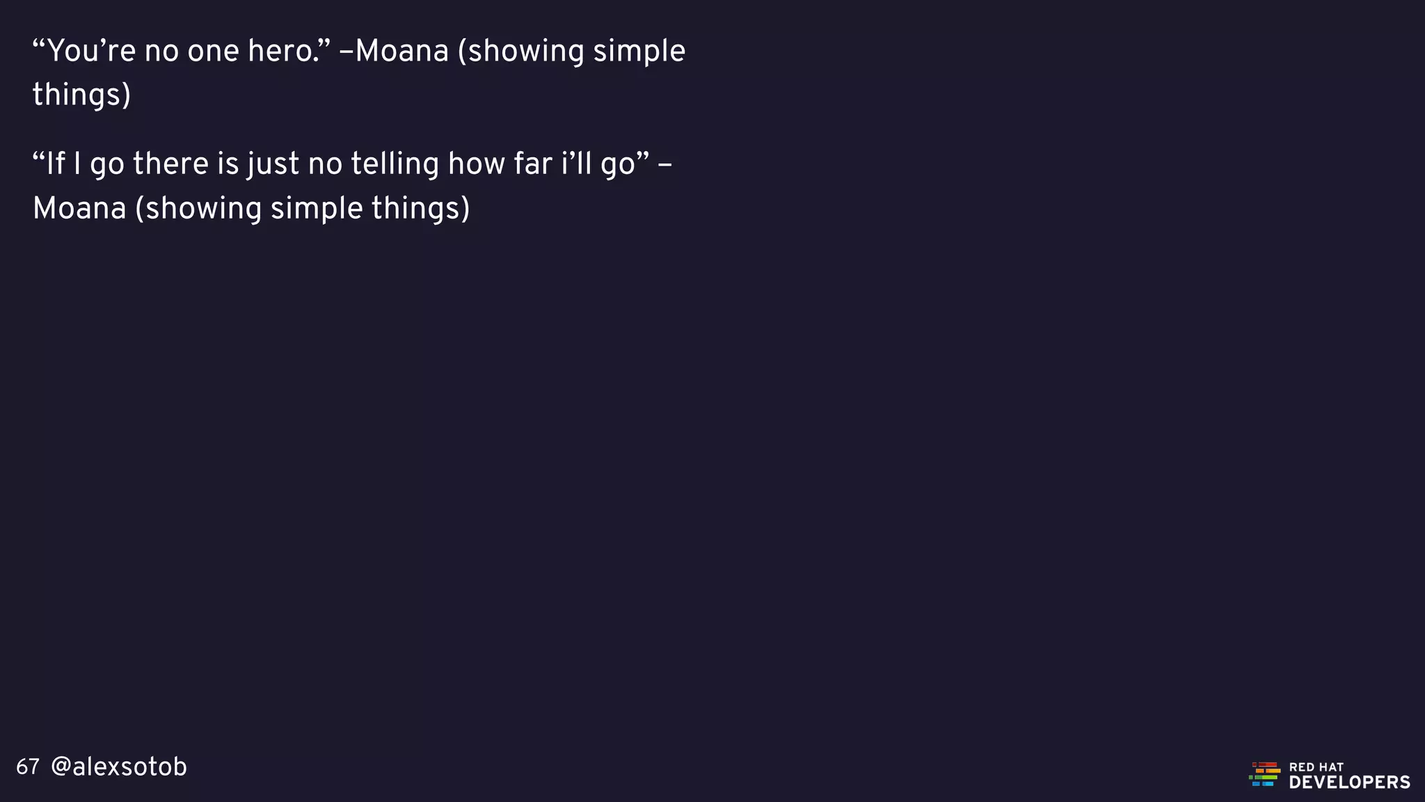Screen dimensions: 1425x802
Task: Click the phrase "how far i'll go"
Action: click(x=542, y=164)
